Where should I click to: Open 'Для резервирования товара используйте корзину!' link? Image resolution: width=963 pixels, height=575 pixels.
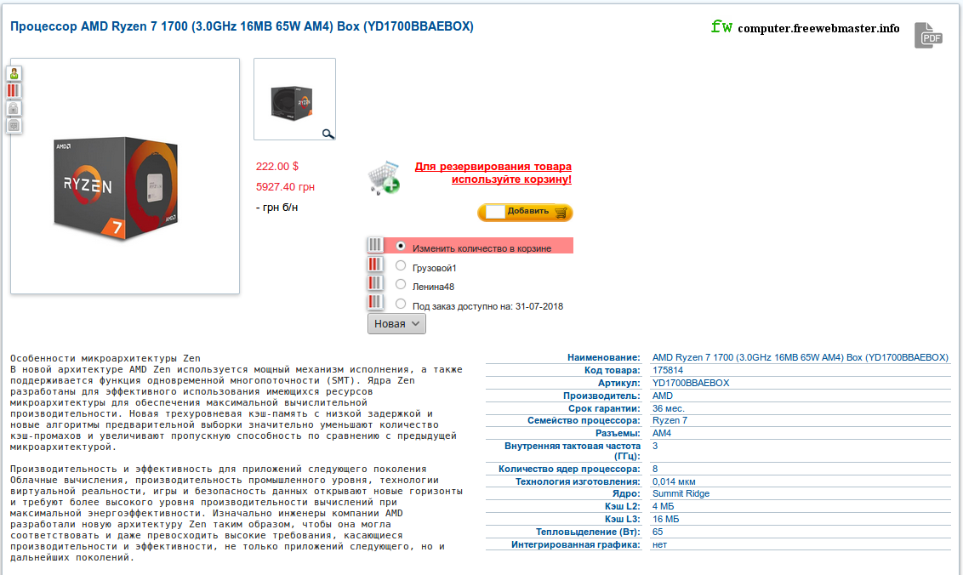click(x=493, y=173)
